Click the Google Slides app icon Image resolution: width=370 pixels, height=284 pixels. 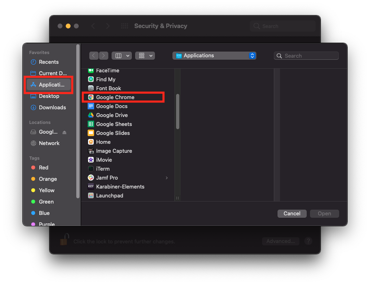[91, 133]
